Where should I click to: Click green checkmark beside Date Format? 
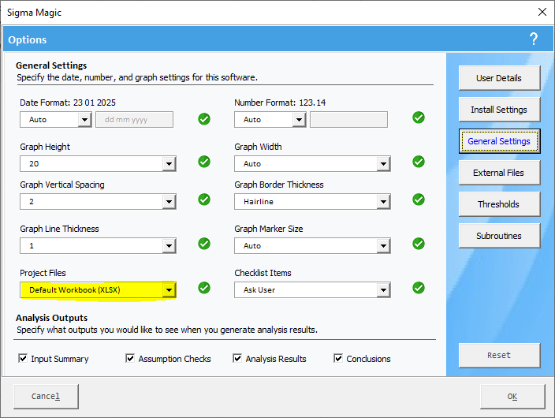tap(204, 119)
